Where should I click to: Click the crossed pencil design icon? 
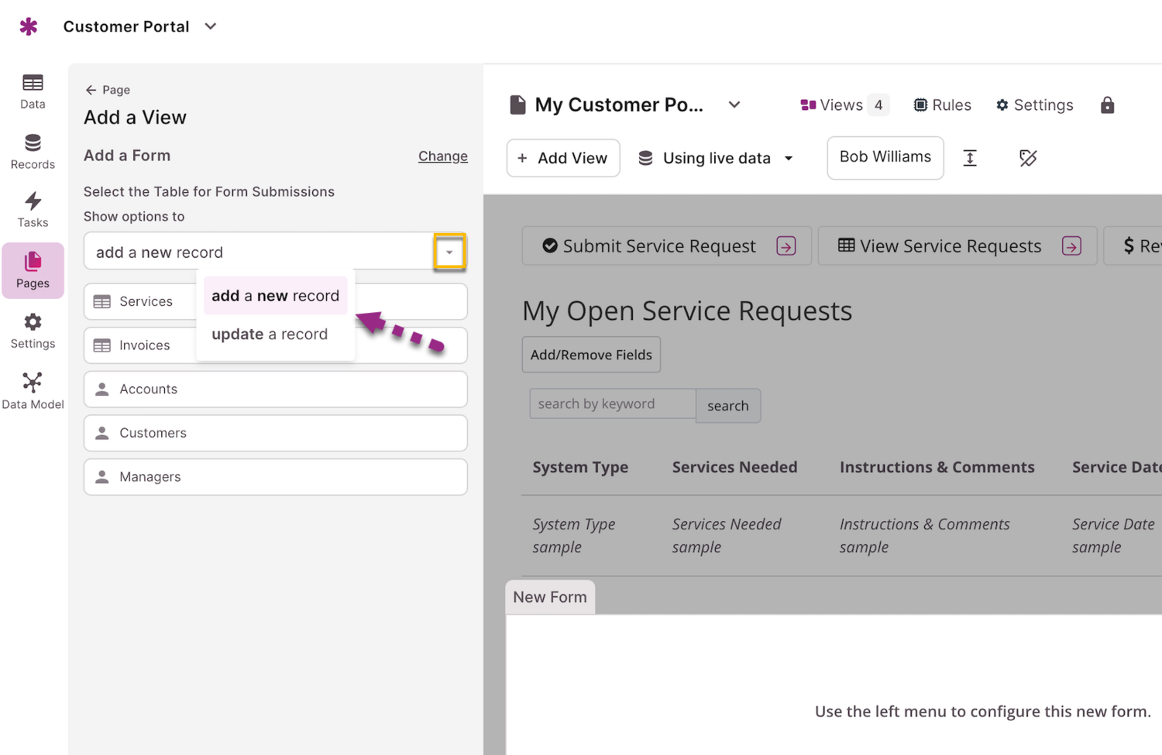[1028, 158]
